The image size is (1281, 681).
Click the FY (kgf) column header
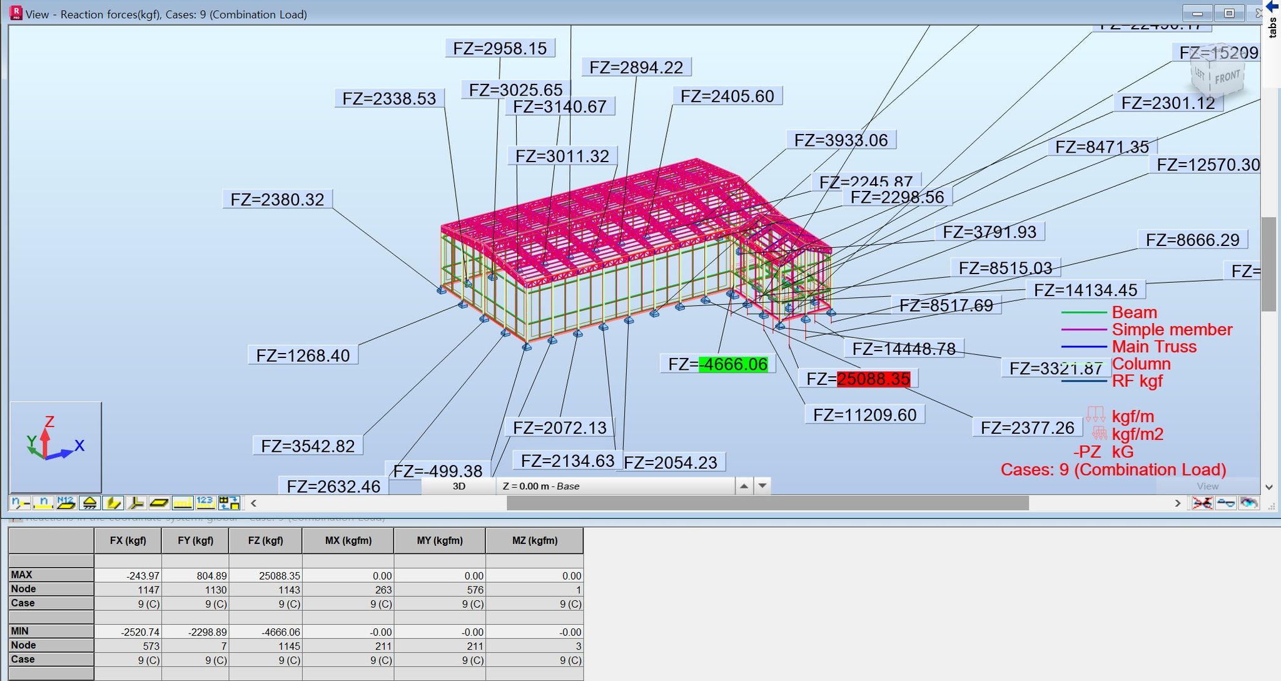coord(195,541)
